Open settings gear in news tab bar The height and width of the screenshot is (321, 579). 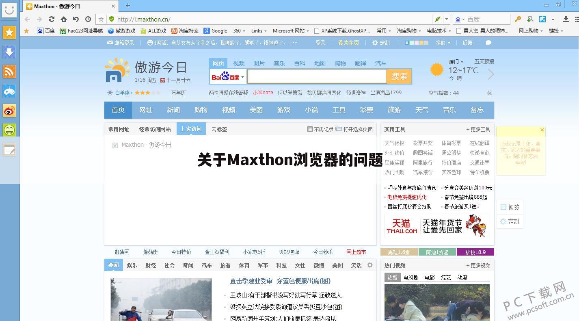370,265
